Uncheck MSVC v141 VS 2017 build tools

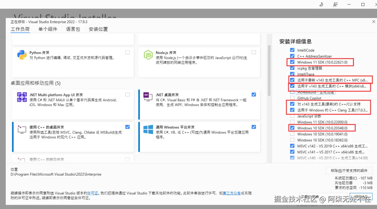(292, 152)
